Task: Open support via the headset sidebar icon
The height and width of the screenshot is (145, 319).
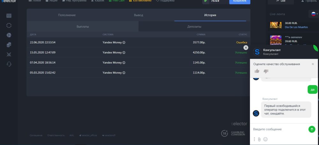Action: point(9,64)
